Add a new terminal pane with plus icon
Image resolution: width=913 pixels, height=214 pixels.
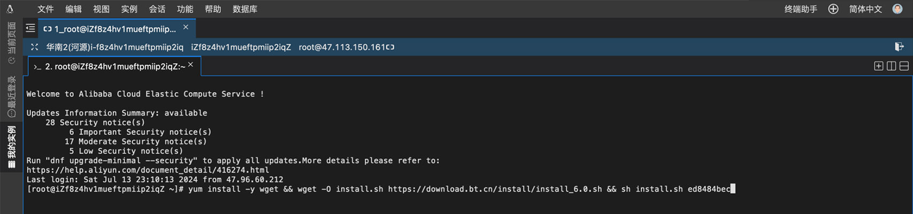tap(878, 66)
